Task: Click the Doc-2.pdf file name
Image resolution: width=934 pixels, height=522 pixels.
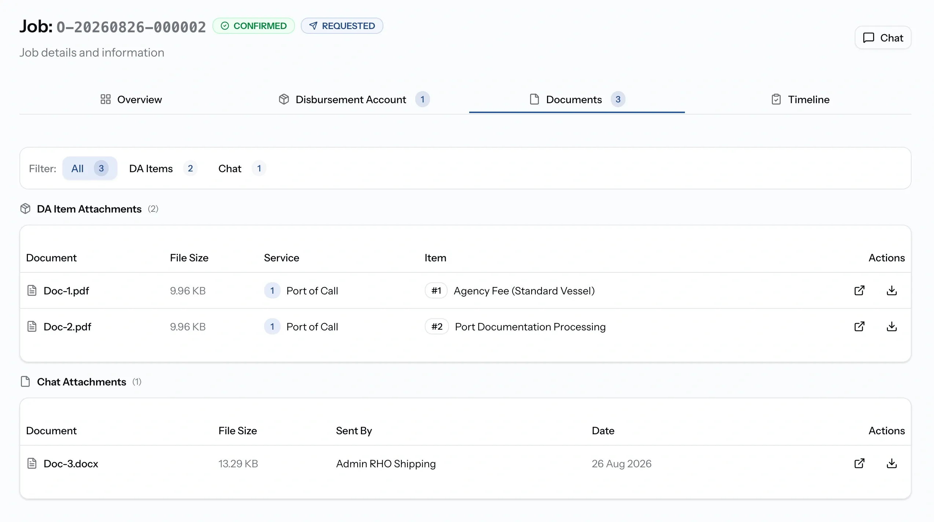Action: pyautogui.click(x=67, y=327)
